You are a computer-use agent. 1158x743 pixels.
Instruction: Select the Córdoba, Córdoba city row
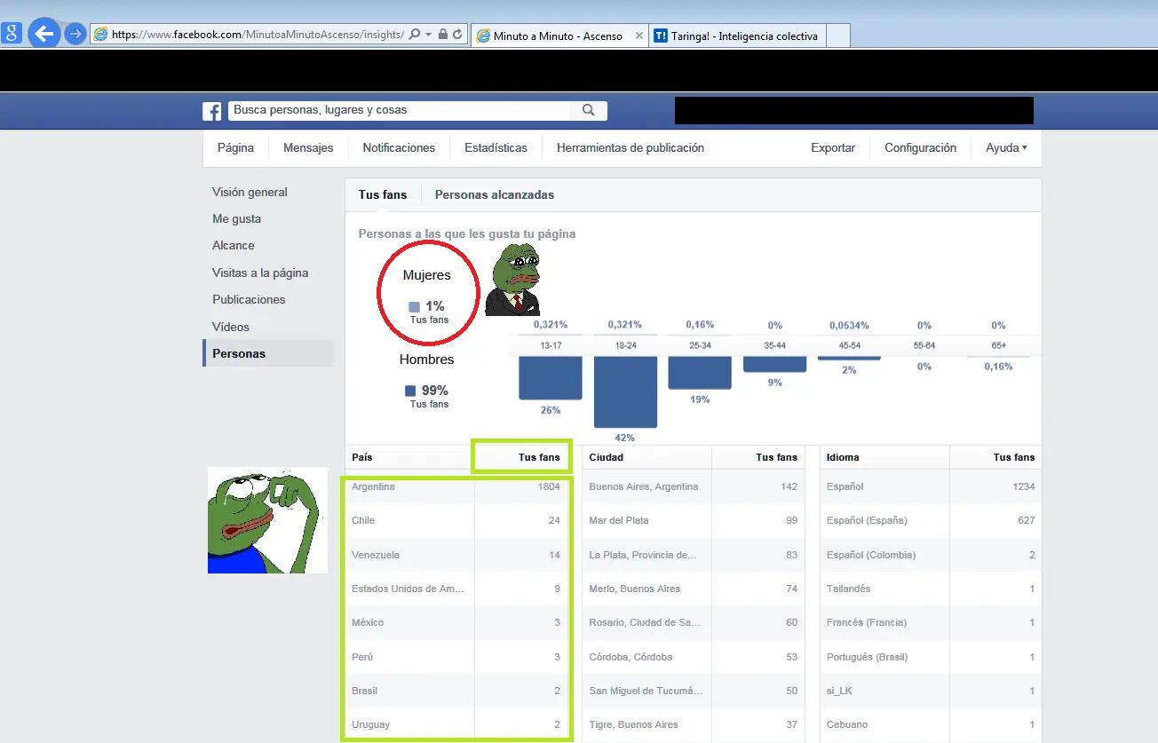[694, 657]
